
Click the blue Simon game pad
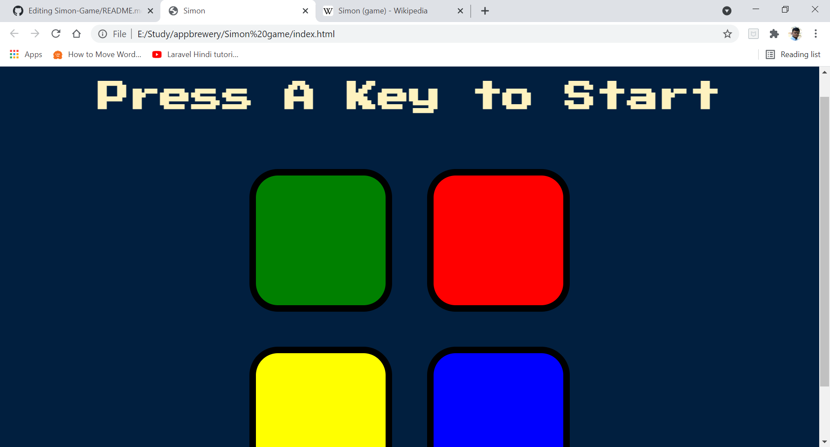[x=498, y=397]
